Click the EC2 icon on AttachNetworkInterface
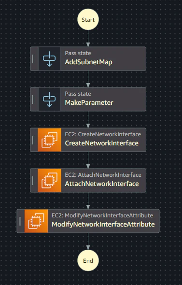 [49, 180]
